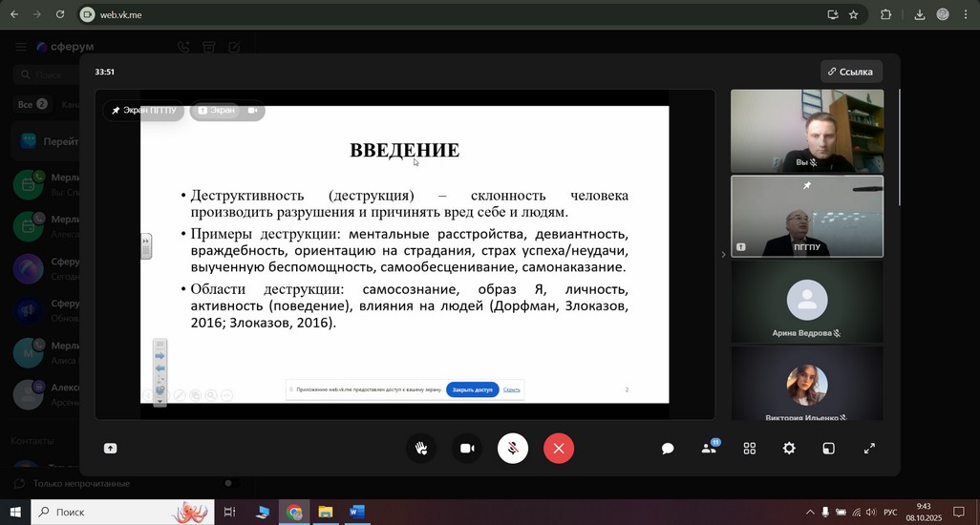Unpin the Экран ПГГПУ tab

143,111
